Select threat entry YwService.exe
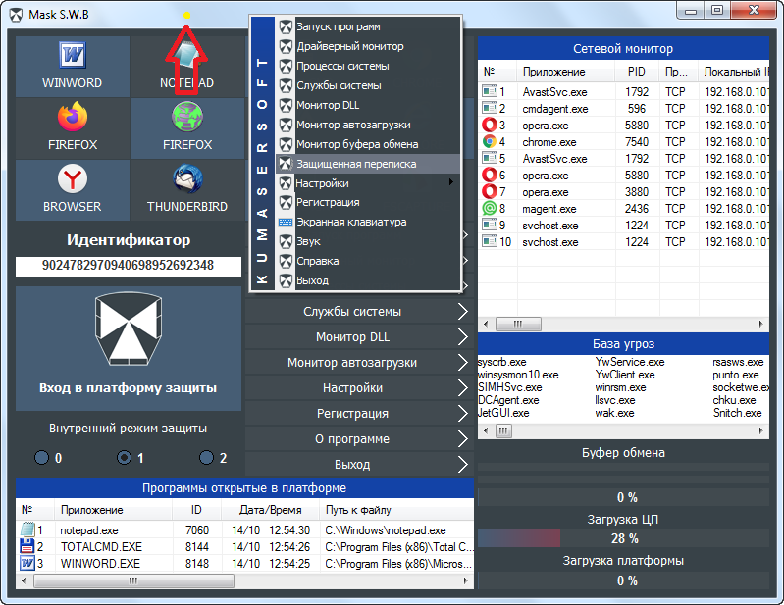784x605 pixels. [630, 362]
